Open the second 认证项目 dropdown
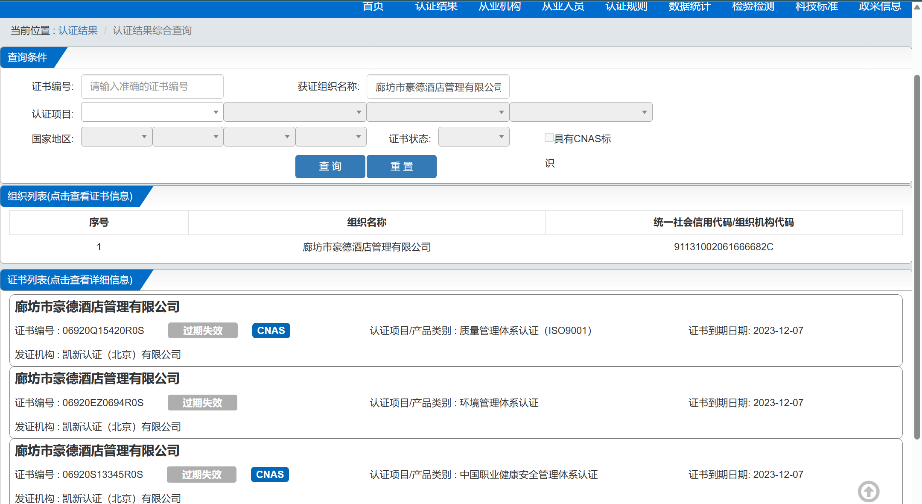 pyautogui.click(x=295, y=112)
